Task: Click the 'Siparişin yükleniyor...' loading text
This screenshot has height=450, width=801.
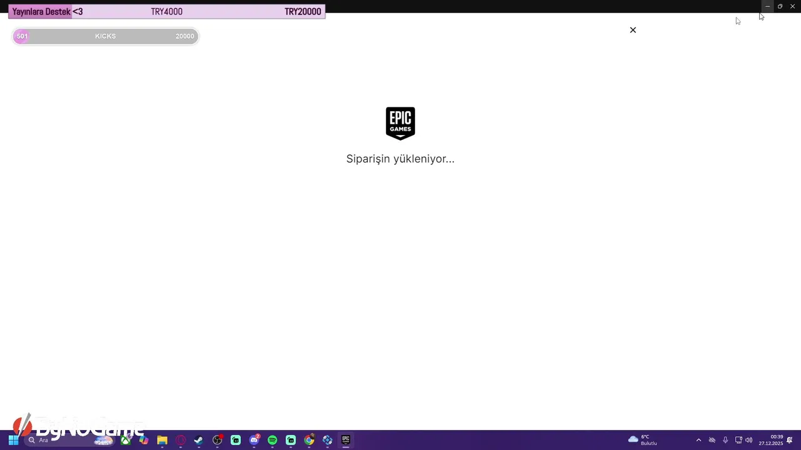Action: coord(400,159)
